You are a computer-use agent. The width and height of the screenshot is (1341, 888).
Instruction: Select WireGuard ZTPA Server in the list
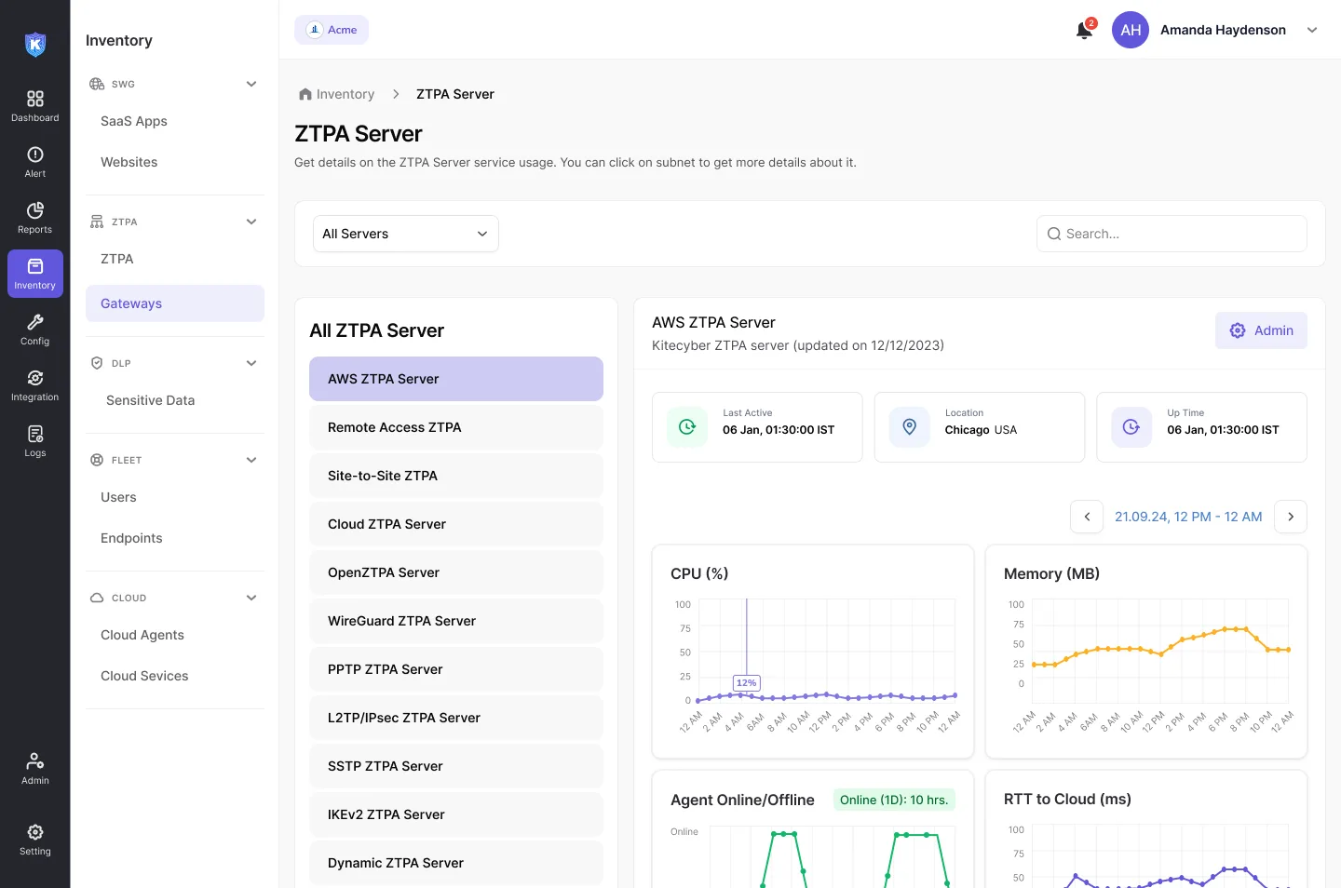(x=456, y=621)
